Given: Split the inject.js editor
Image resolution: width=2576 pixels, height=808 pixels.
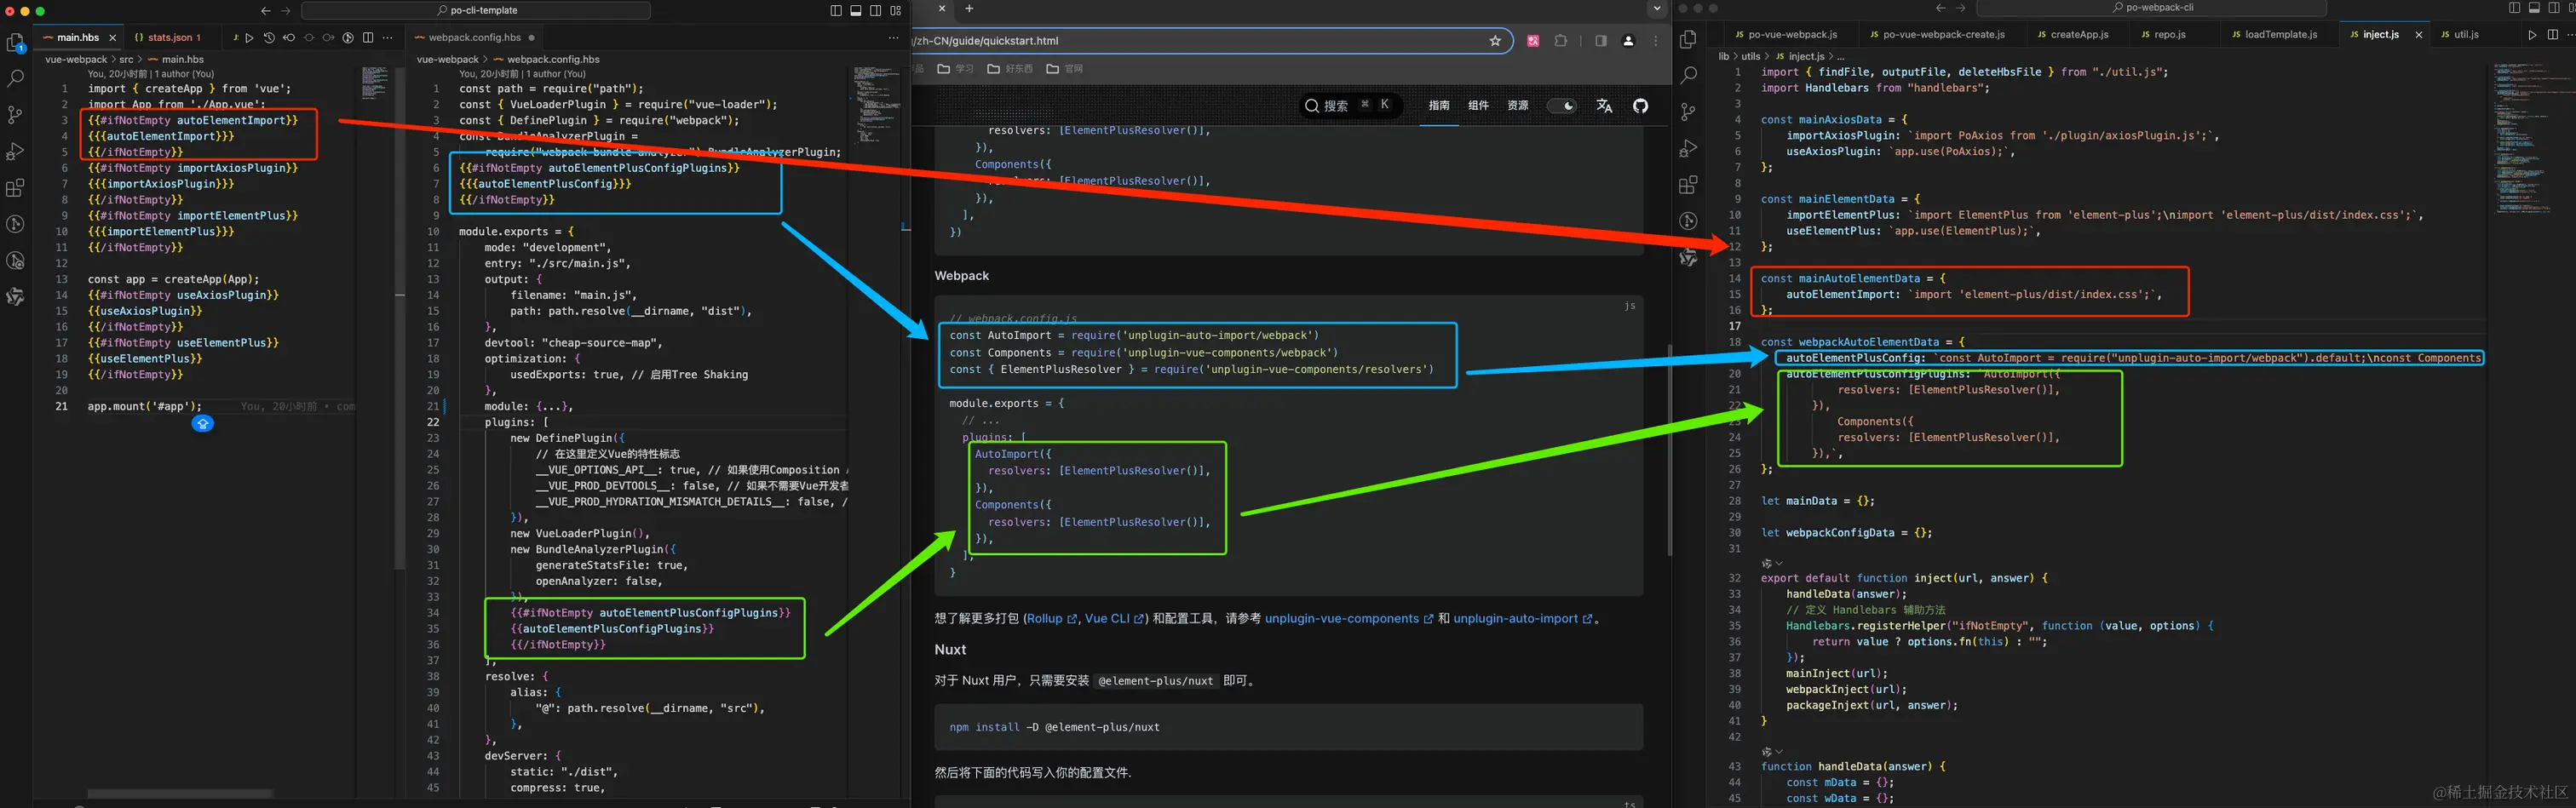Looking at the screenshot, I should point(2552,35).
